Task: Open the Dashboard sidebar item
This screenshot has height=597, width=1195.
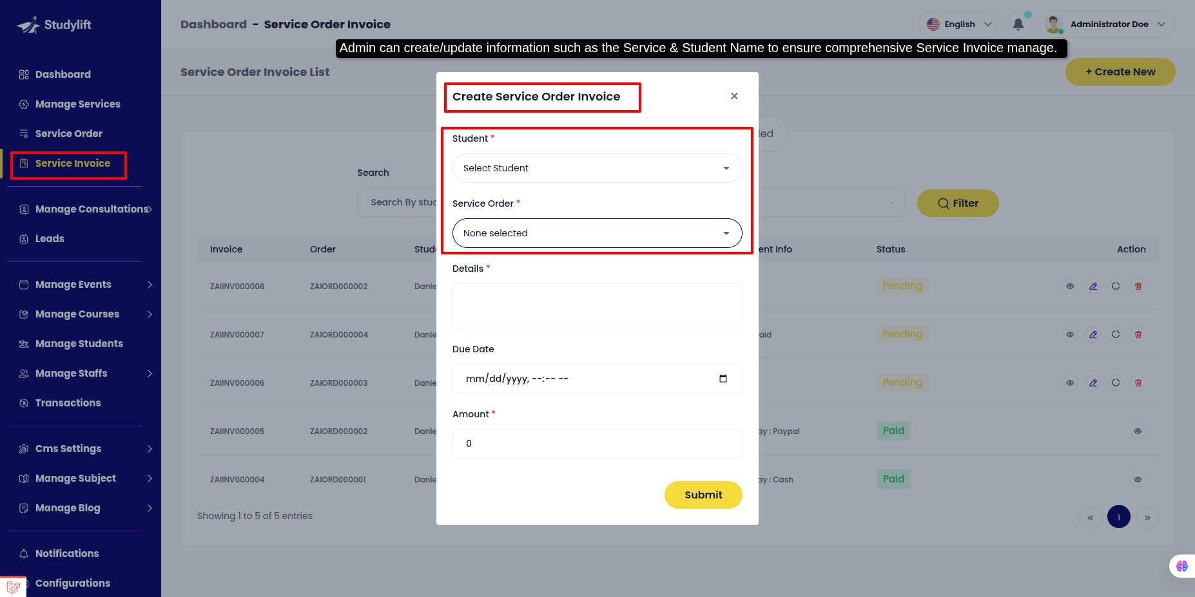Action: pyautogui.click(x=63, y=74)
